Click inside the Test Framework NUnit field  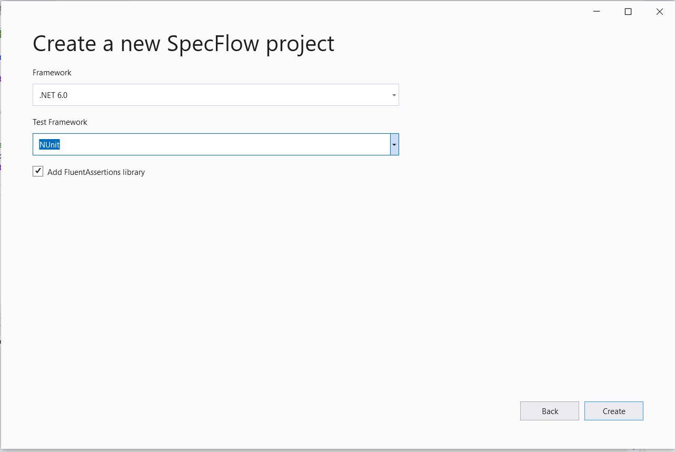(211, 144)
